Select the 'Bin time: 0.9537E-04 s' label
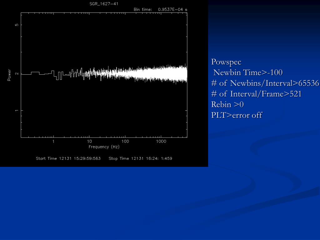The width and height of the screenshot is (320, 240). [160, 9]
